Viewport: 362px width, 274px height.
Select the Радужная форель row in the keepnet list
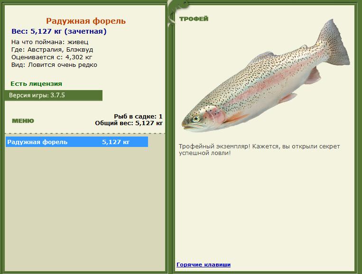pos(77,142)
